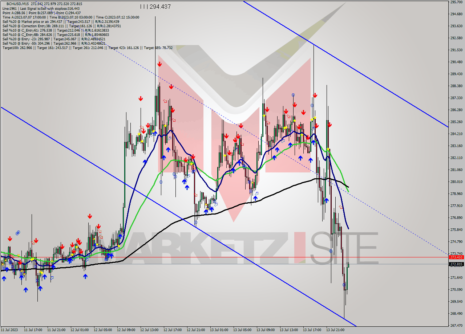Click the '11 Jul 2023' time axis label
465x334 pixels.
coord(9,330)
